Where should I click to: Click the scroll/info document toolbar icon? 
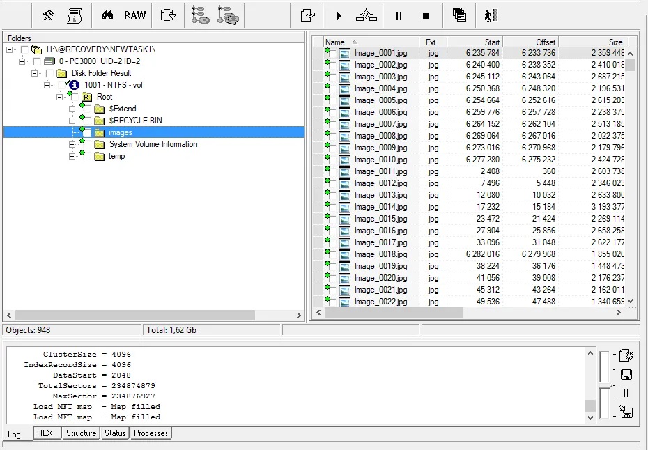74,15
